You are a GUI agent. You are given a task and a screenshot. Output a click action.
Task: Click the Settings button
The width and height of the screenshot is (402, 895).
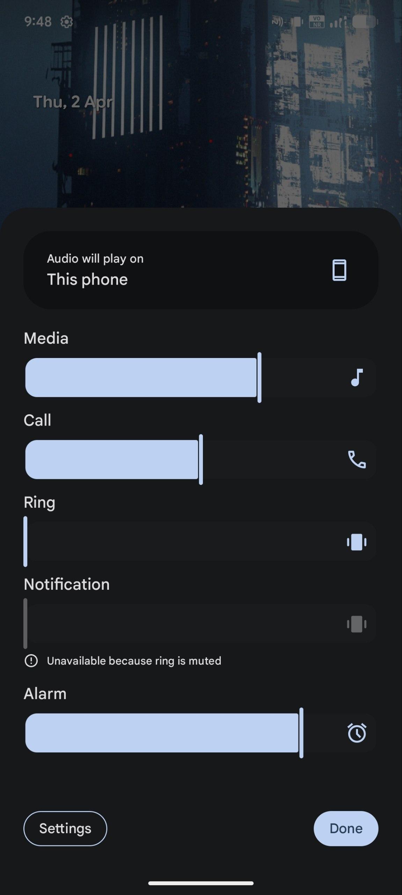65,828
